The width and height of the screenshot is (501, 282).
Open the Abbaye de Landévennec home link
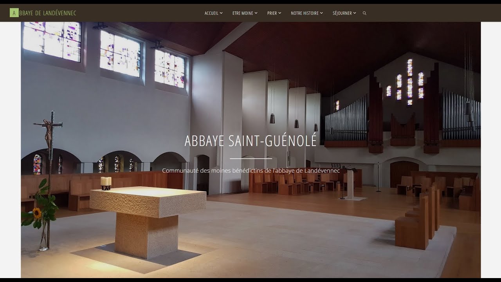click(x=43, y=13)
